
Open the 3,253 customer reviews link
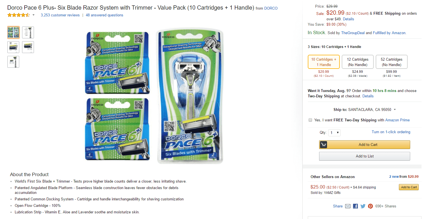tap(60, 15)
